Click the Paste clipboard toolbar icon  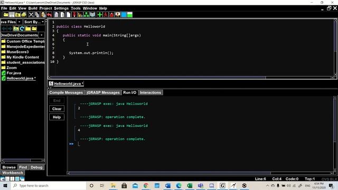tap(43, 15)
